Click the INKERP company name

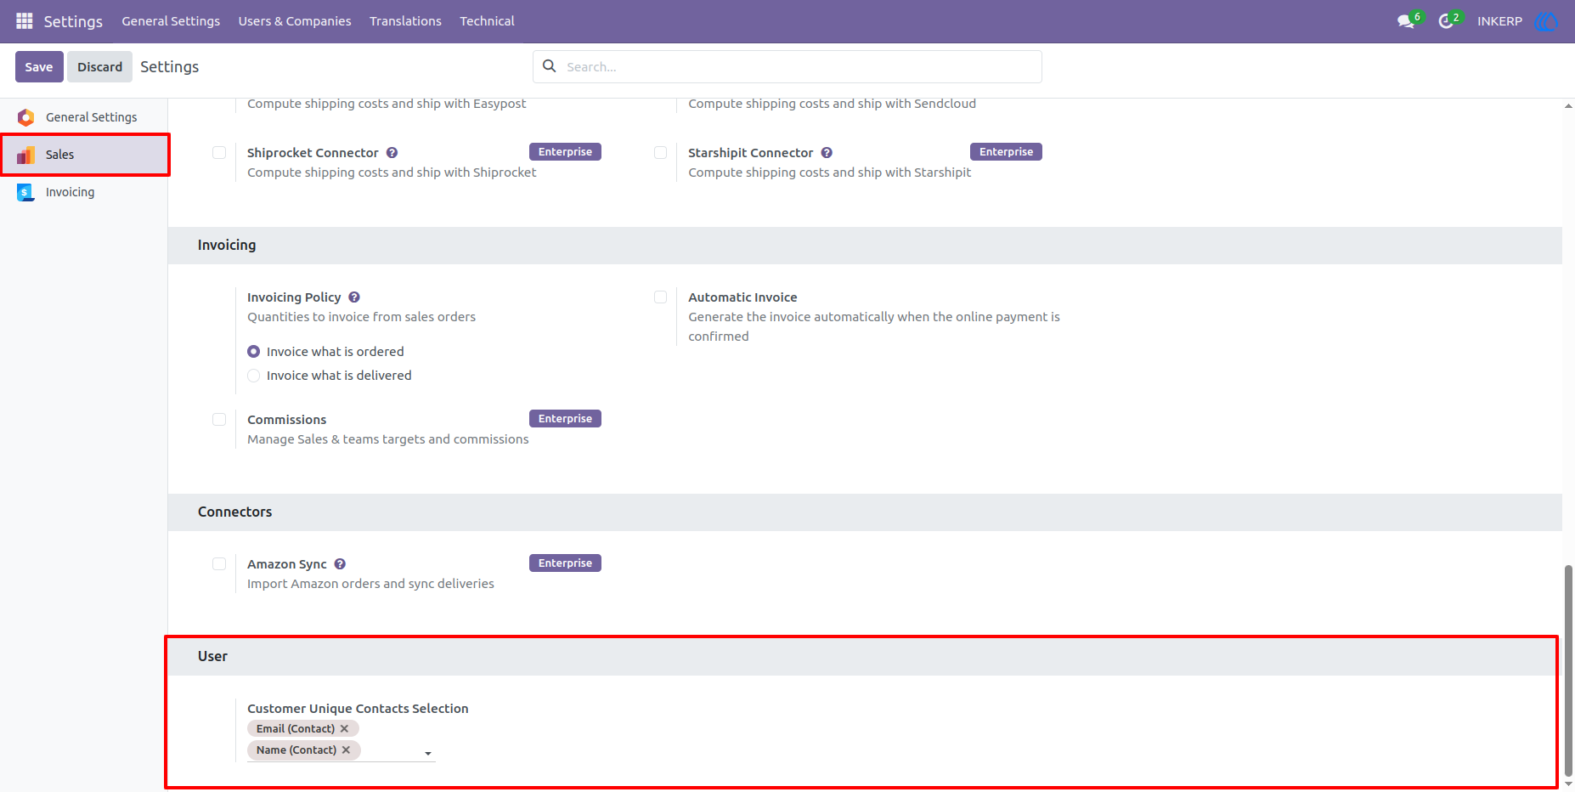pyautogui.click(x=1499, y=21)
